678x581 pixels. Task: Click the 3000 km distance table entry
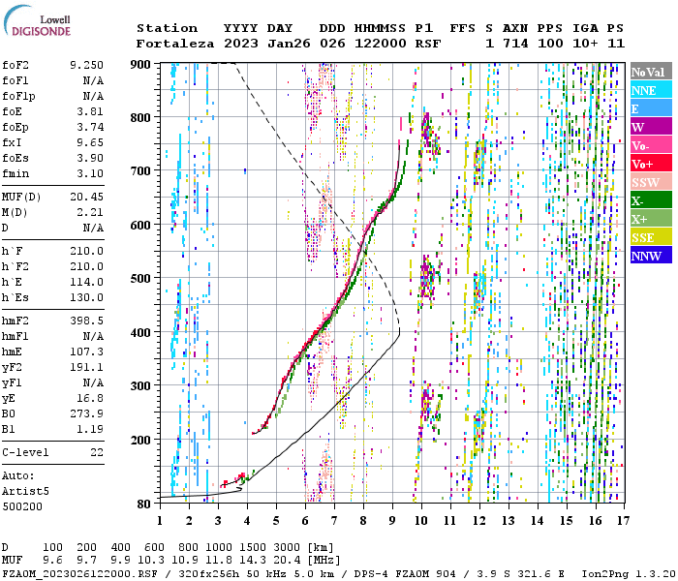tap(287, 547)
